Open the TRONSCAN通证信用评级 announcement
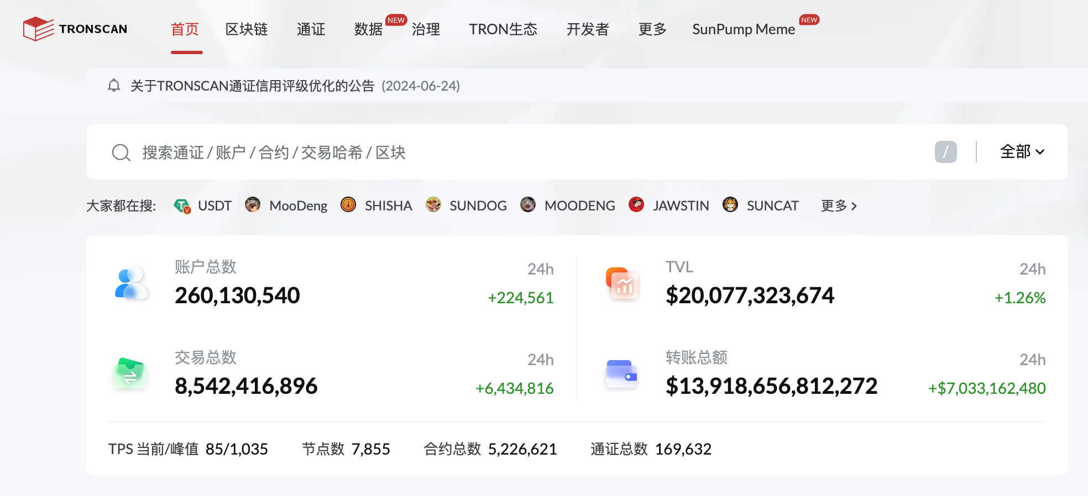Viewport: 1088px width, 496px height. (x=295, y=86)
